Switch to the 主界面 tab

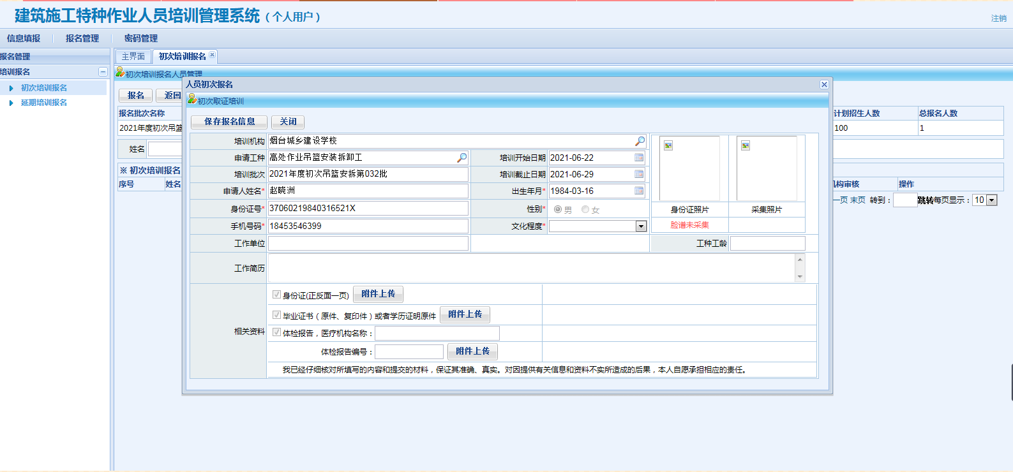133,57
